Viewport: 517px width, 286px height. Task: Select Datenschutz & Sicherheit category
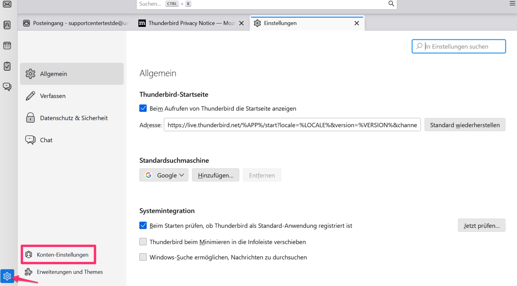pyautogui.click(x=74, y=118)
